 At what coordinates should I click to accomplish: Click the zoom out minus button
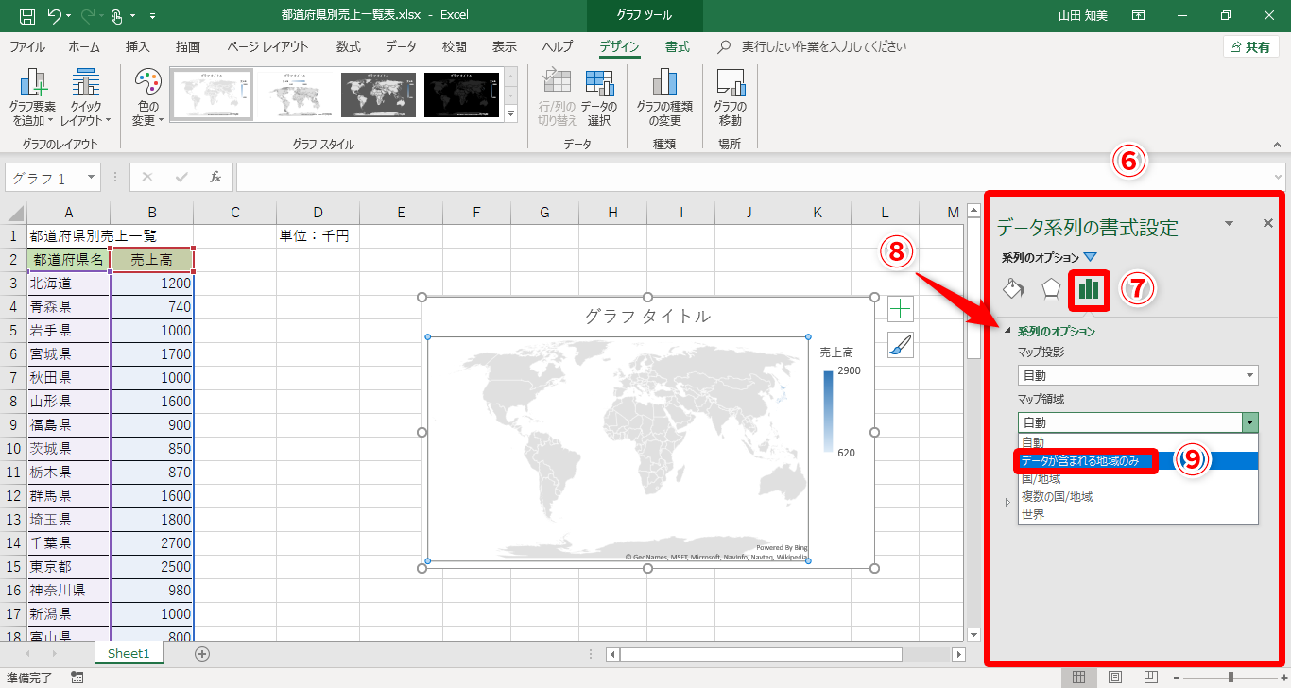(1175, 678)
